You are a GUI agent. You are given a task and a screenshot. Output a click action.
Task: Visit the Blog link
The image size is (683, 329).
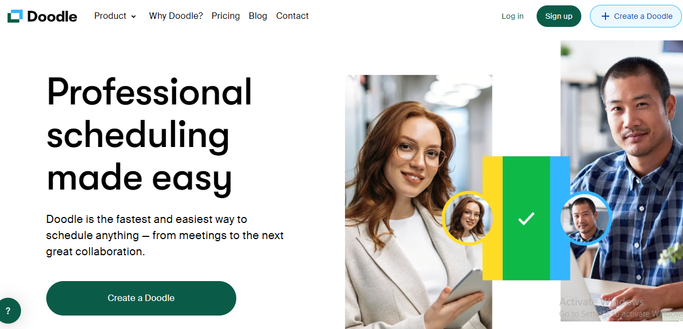point(258,16)
